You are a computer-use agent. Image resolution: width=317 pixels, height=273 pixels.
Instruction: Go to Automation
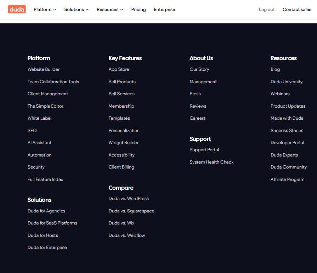[39, 155]
